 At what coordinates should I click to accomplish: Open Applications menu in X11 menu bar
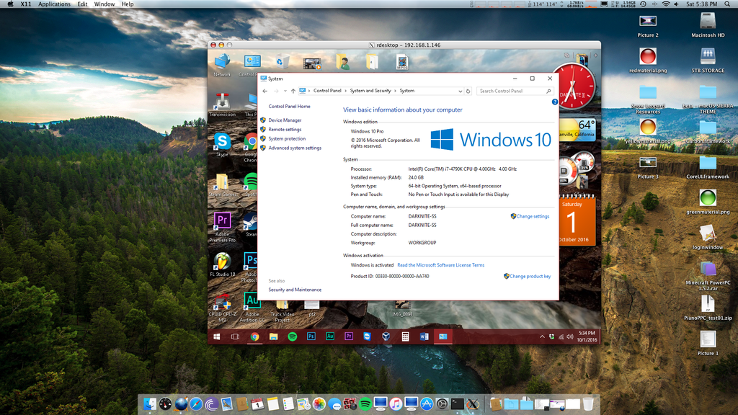tap(54, 4)
